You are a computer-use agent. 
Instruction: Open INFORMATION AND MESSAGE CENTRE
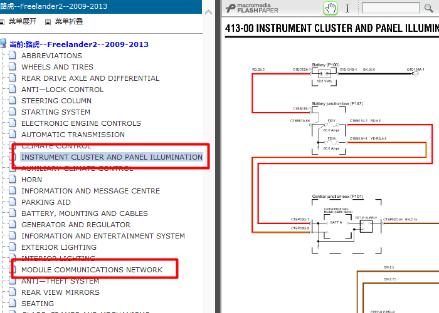(x=91, y=191)
